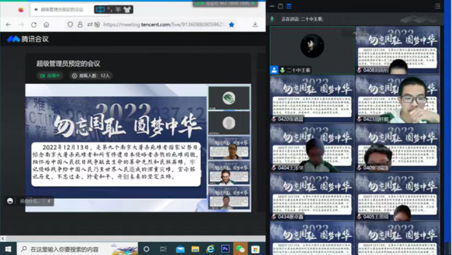Click the 直播中 live status badge
This screenshot has height=255, width=452.
coord(50,76)
